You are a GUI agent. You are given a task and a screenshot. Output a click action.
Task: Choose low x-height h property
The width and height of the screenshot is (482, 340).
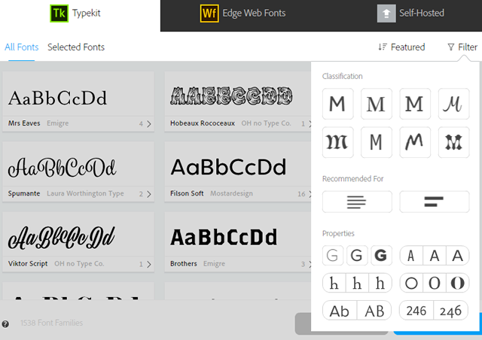(334, 283)
